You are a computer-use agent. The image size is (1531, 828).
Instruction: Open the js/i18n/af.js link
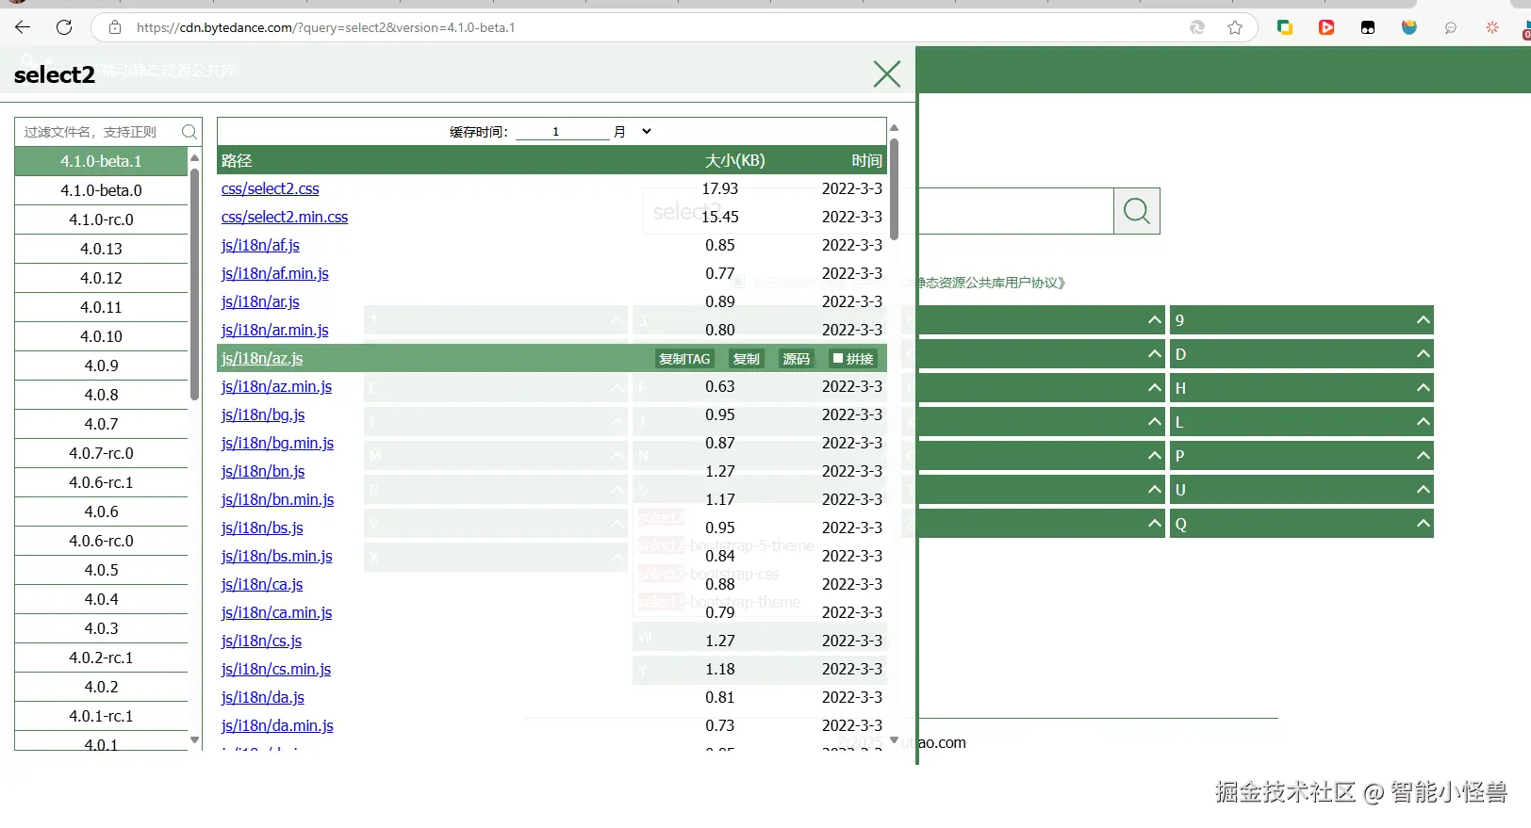[x=260, y=245]
